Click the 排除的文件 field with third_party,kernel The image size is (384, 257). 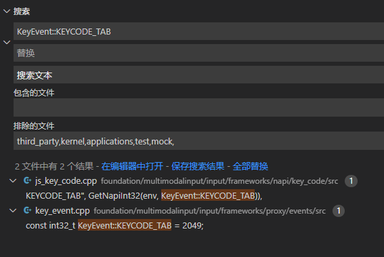(x=198, y=141)
